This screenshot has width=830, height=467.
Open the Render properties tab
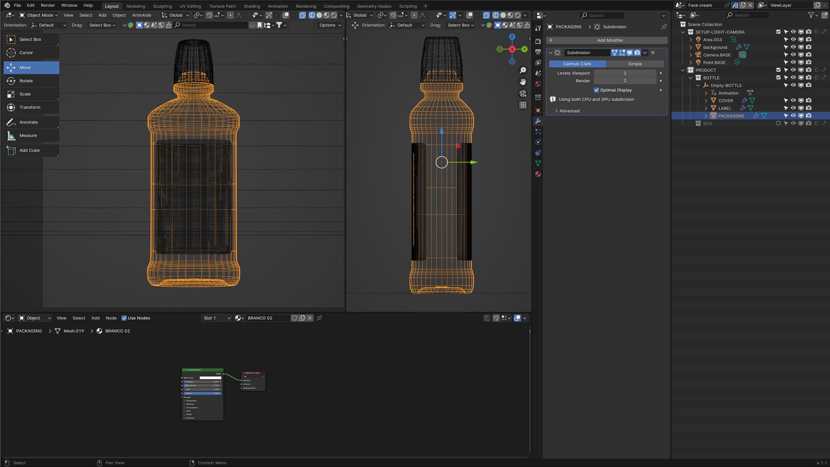point(538,41)
